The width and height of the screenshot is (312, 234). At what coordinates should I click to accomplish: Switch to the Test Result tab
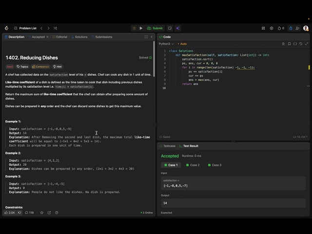(189, 146)
